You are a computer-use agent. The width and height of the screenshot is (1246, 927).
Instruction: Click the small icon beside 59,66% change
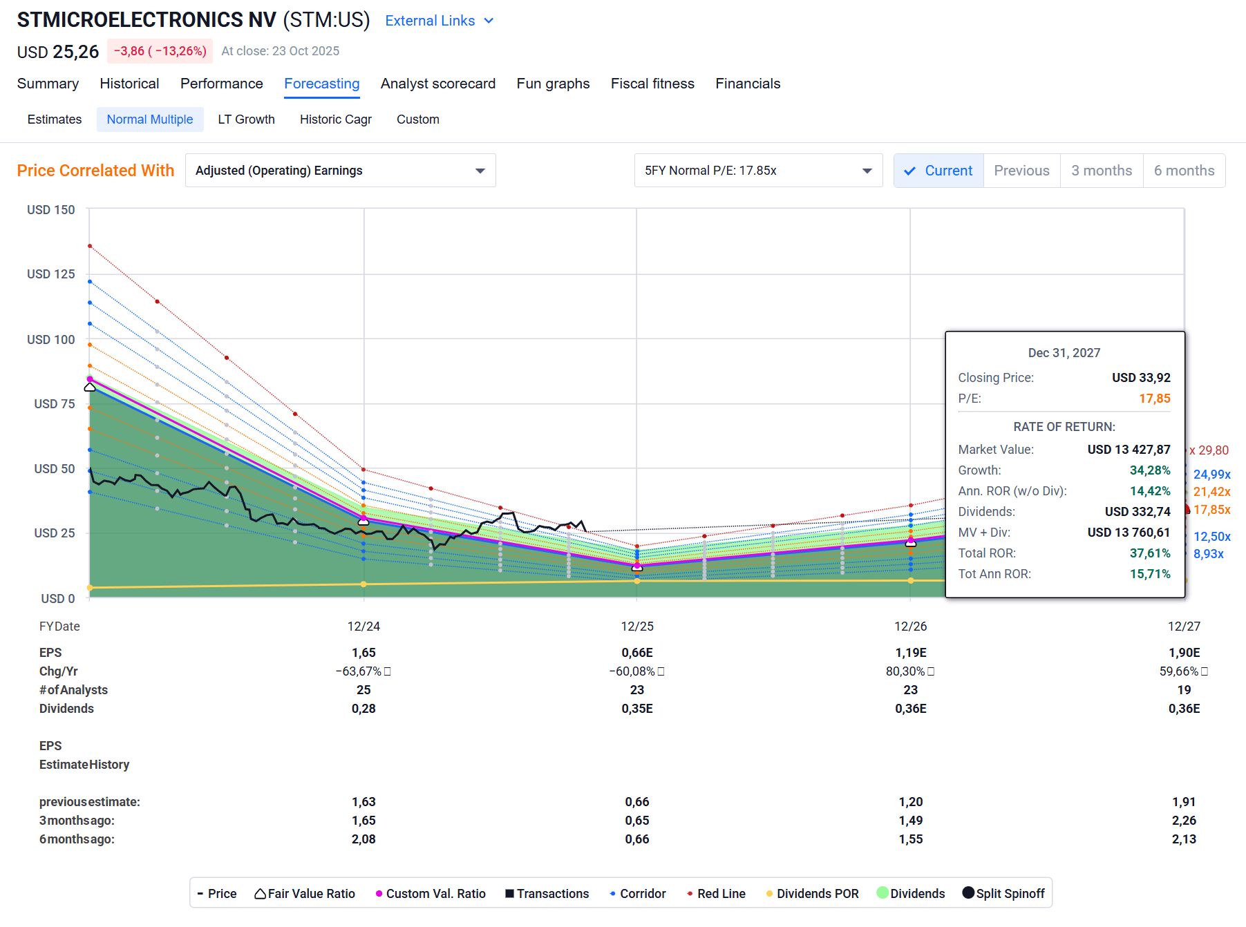1205,671
